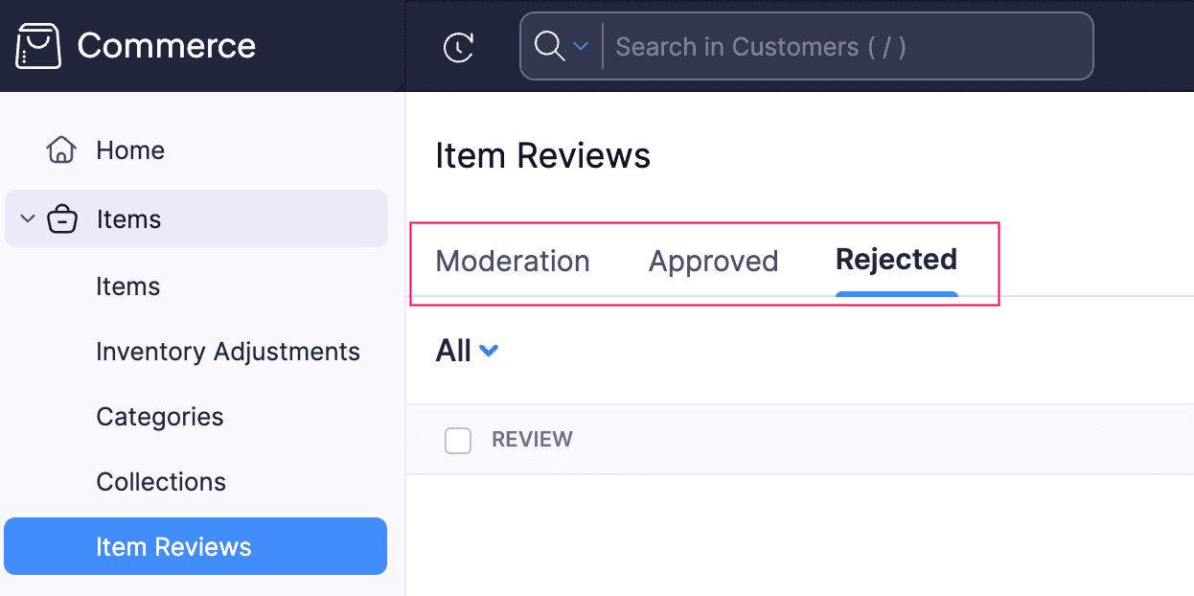Click the highlighted Item Reviews menu entry
1194x596 pixels.
[x=173, y=546]
